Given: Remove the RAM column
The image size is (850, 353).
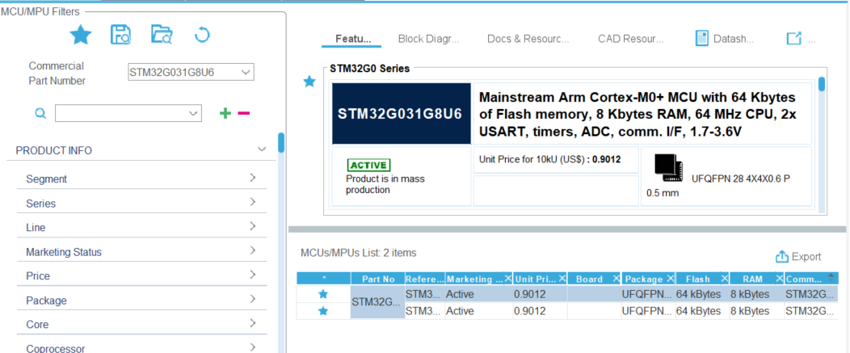Looking at the screenshot, I should 780,279.
